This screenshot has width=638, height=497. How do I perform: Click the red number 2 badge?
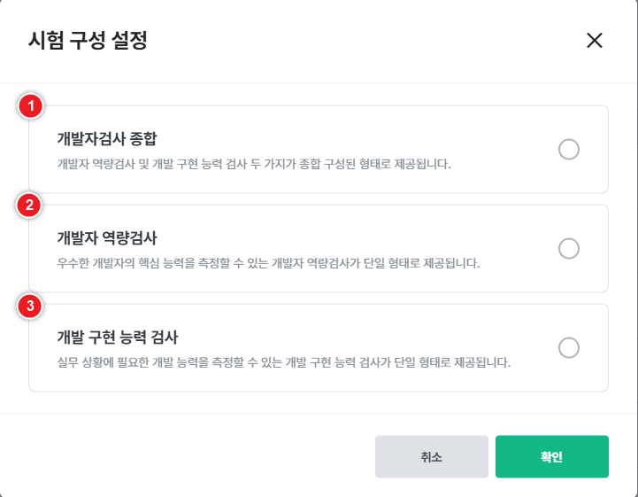31,206
